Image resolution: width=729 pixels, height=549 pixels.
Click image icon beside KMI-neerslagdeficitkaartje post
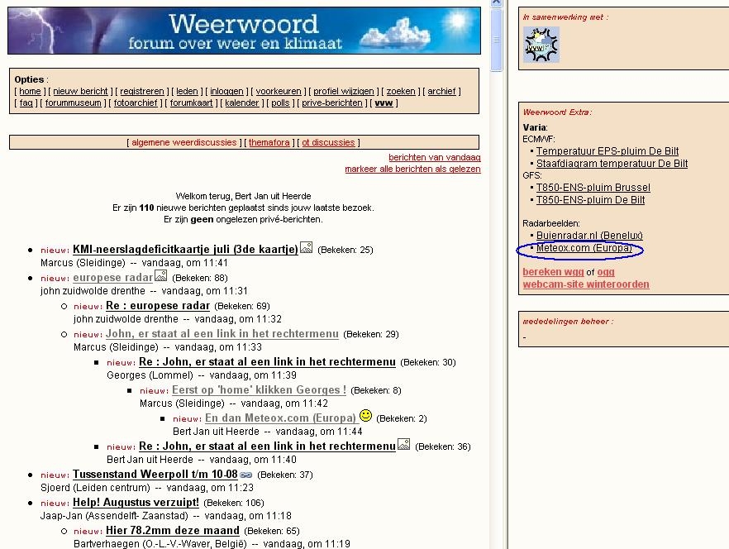[306, 247]
